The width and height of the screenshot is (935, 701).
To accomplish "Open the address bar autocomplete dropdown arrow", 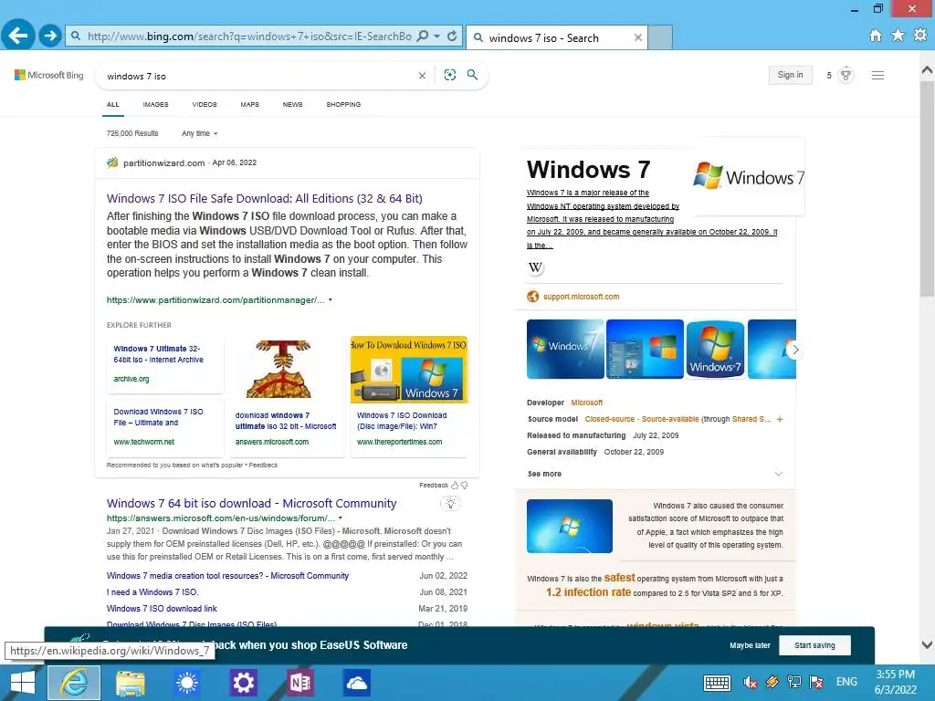I will 436,36.
